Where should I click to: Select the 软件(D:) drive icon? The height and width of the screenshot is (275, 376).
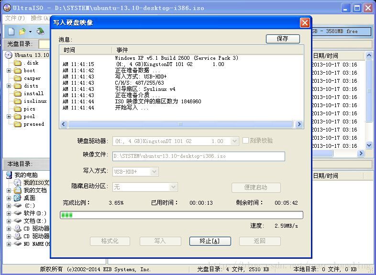click(x=18, y=213)
